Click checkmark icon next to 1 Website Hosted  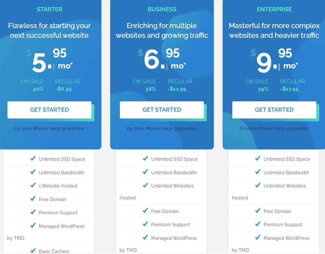33,185
